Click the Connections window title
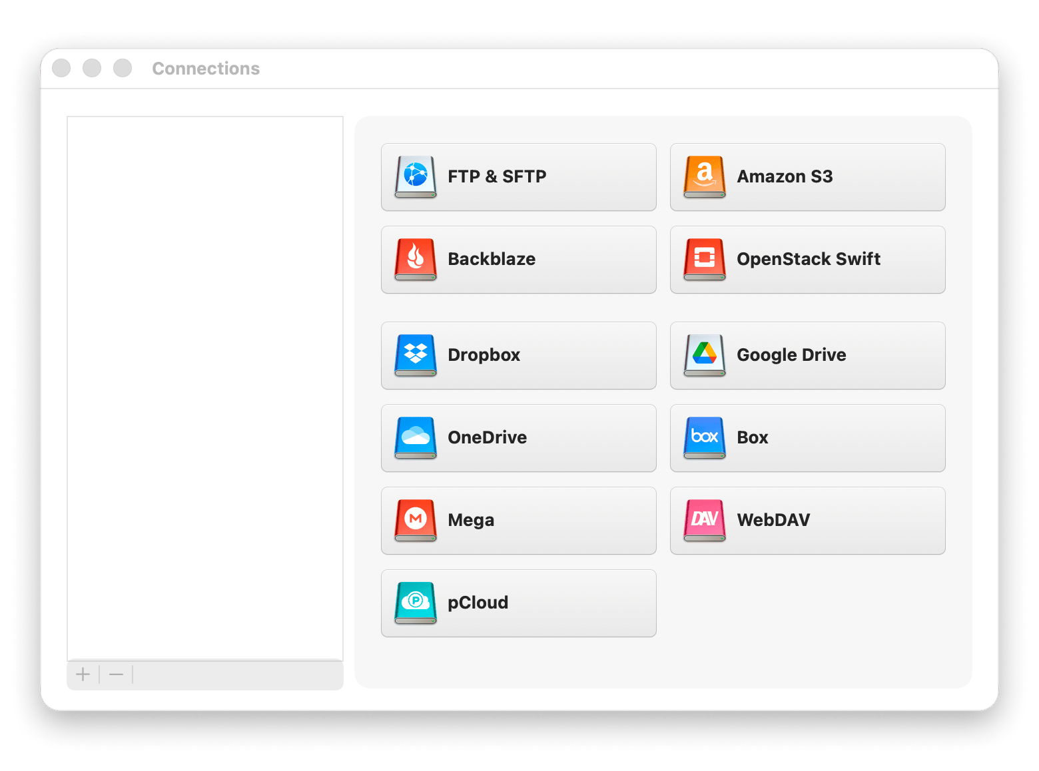 pyautogui.click(x=206, y=69)
